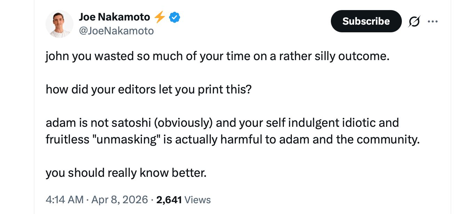Click the 4:14 AM timestamp

tap(64, 200)
